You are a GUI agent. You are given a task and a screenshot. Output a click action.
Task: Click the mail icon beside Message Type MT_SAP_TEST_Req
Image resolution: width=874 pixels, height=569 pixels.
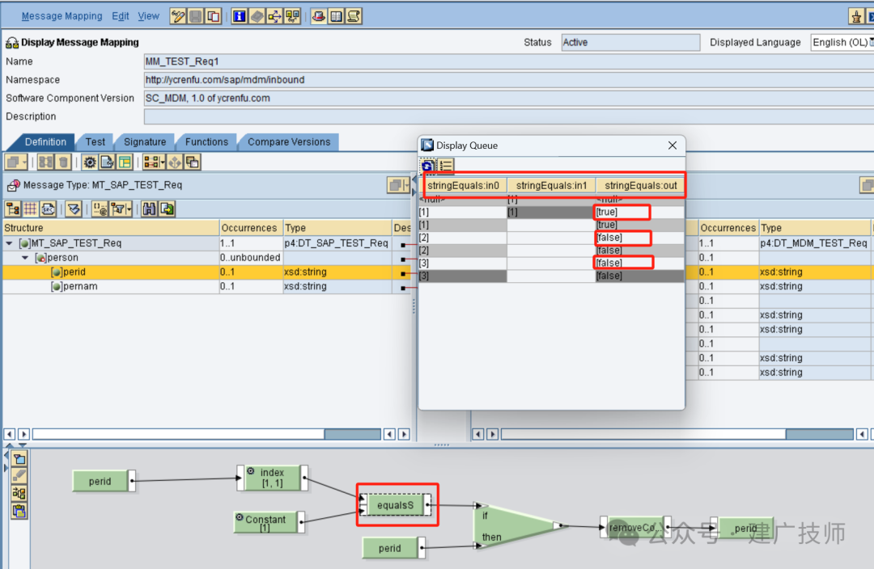[14, 185]
